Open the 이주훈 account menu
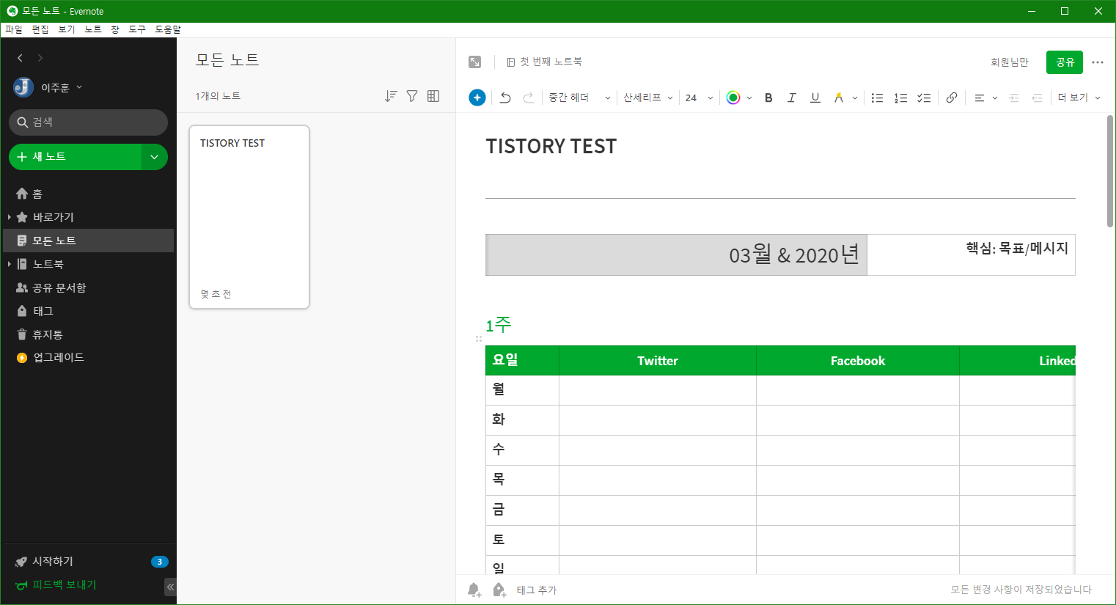This screenshot has height=605, width=1116. point(48,87)
